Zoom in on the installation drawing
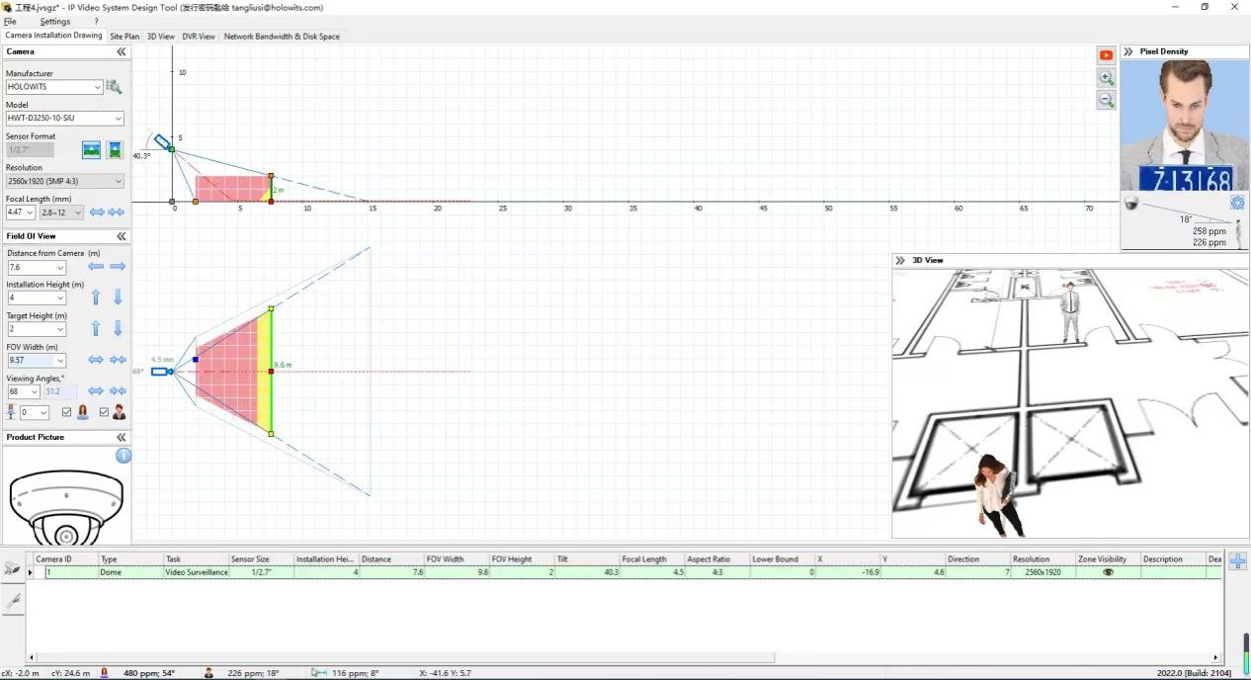Screen dimensions: 1251x680 [x=1106, y=78]
